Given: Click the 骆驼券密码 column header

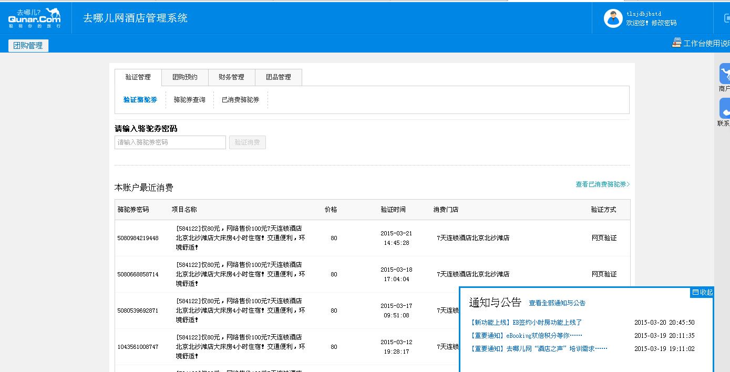Looking at the screenshot, I should click(133, 210).
